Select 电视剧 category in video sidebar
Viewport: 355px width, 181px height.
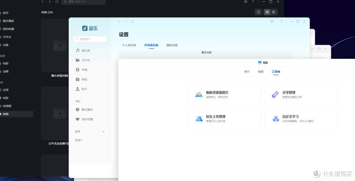[x=7, y=106]
